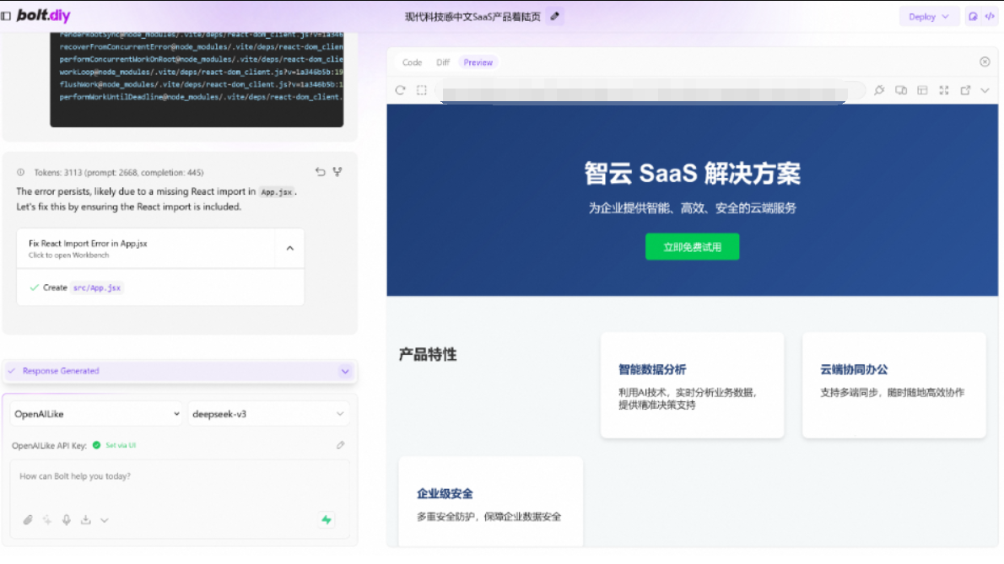Screen dimensions: 1004x564
Task: Open the Deploy button menu
Action: pyautogui.click(x=928, y=17)
